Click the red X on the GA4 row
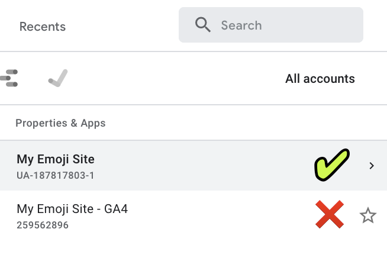Viewport: 387px width, 258px height. [330, 215]
